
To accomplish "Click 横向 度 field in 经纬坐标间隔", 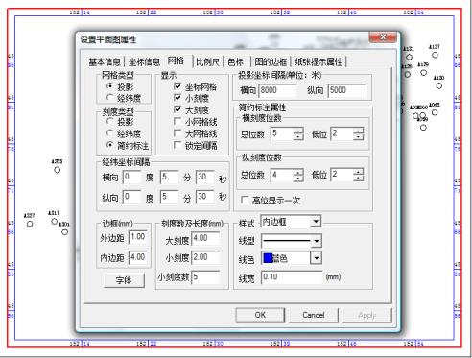I will (x=131, y=177).
